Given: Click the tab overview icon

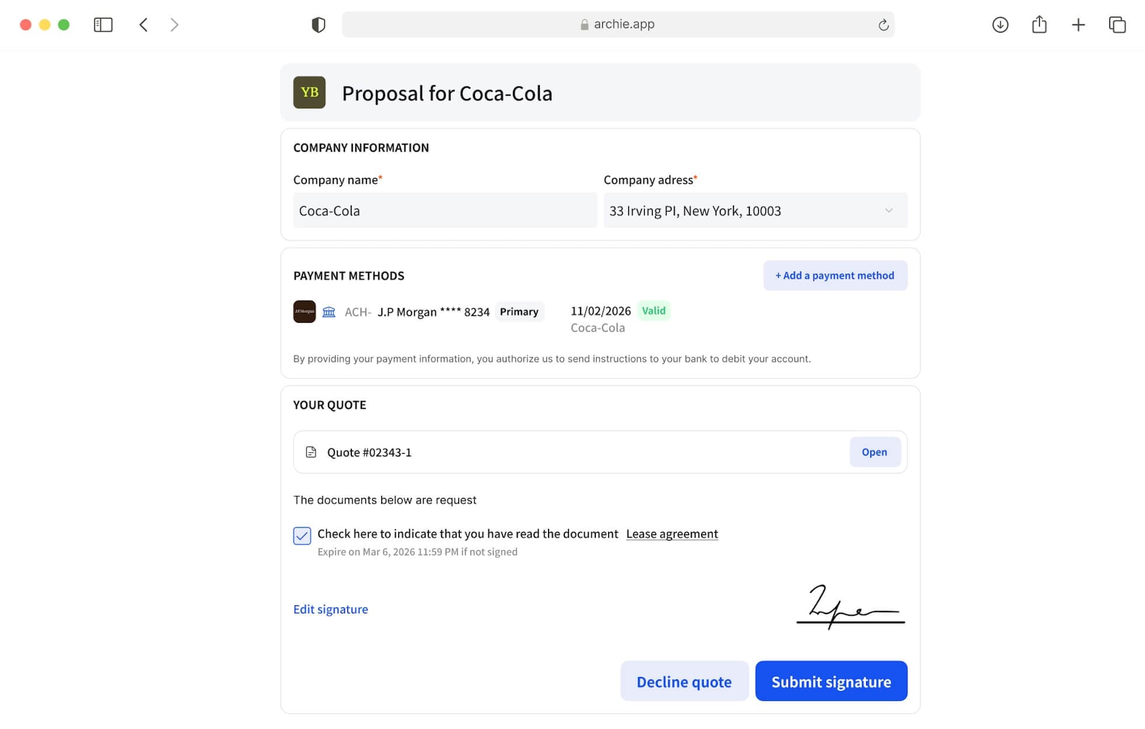Looking at the screenshot, I should [1118, 25].
